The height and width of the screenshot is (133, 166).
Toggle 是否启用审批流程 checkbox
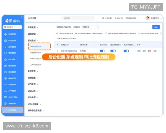(x=57, y=34)
